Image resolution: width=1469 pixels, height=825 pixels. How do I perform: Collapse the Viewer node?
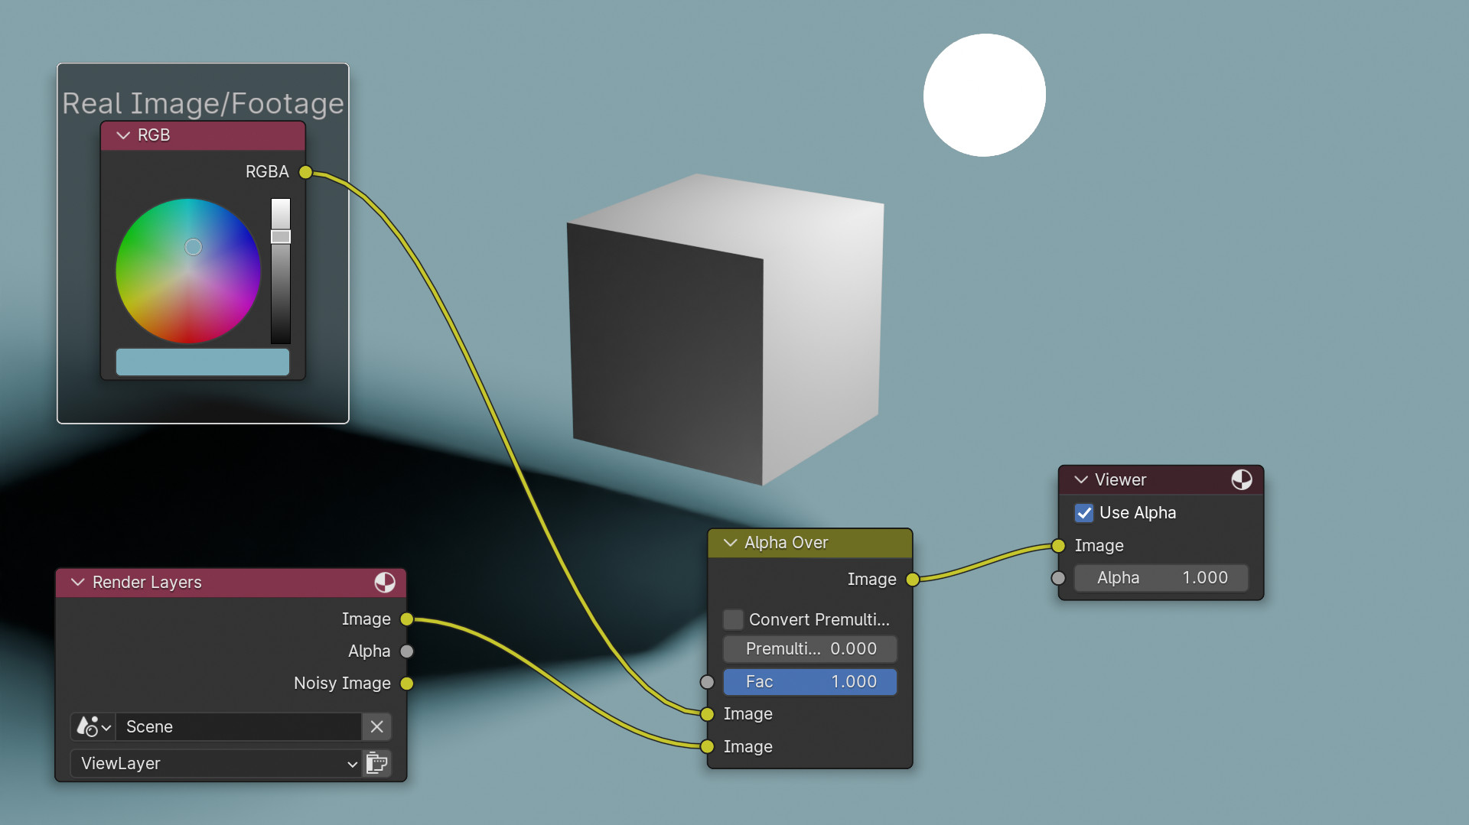1080,480
